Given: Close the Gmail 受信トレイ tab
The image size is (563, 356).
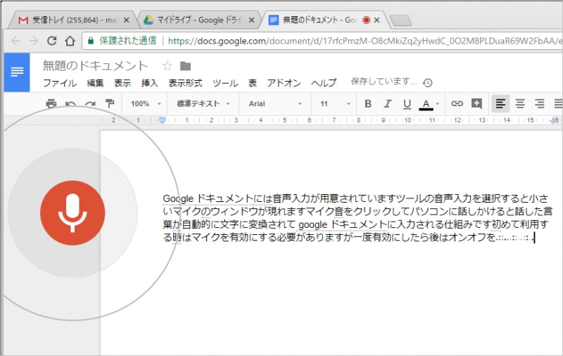Looking at the screenshot, I should 126,20.
